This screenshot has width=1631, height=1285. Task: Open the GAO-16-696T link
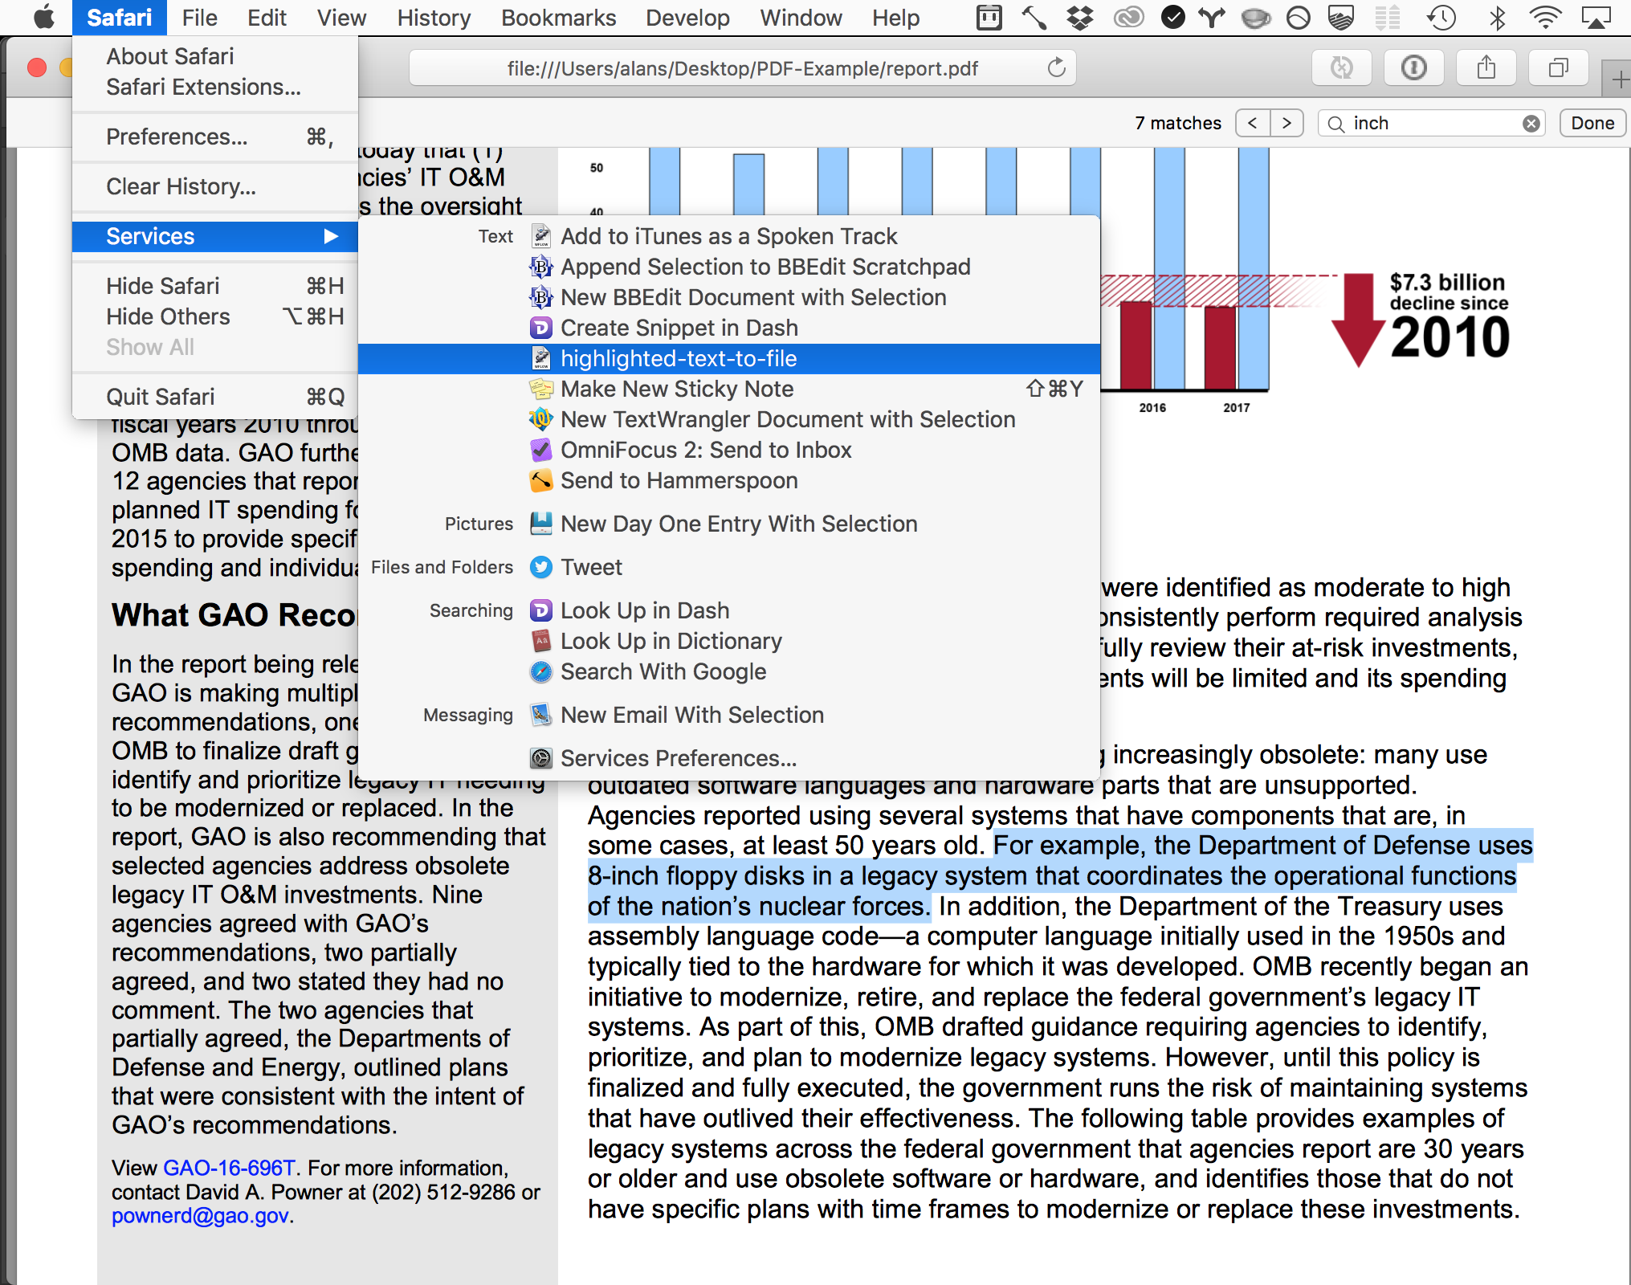229,1168
